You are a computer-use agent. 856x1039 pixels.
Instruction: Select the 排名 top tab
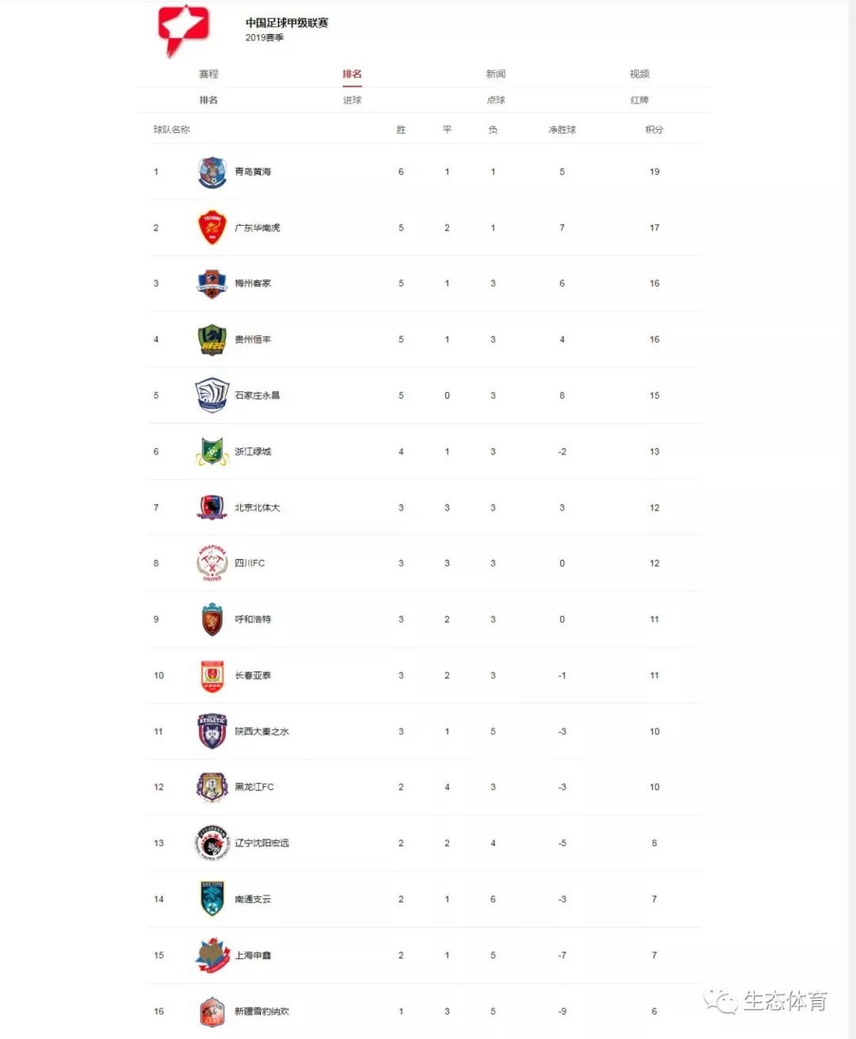(352, 74)
